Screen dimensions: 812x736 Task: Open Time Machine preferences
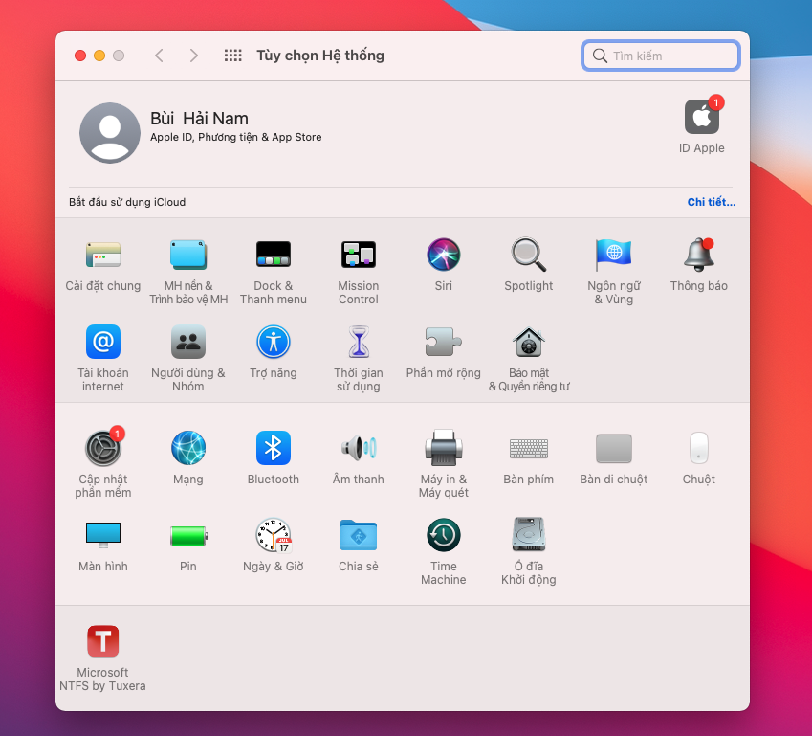coord(443,535)
